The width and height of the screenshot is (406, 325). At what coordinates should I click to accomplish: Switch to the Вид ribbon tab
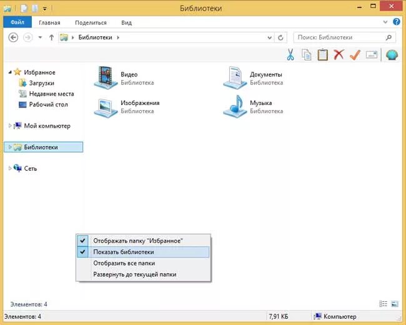point(127,22)
